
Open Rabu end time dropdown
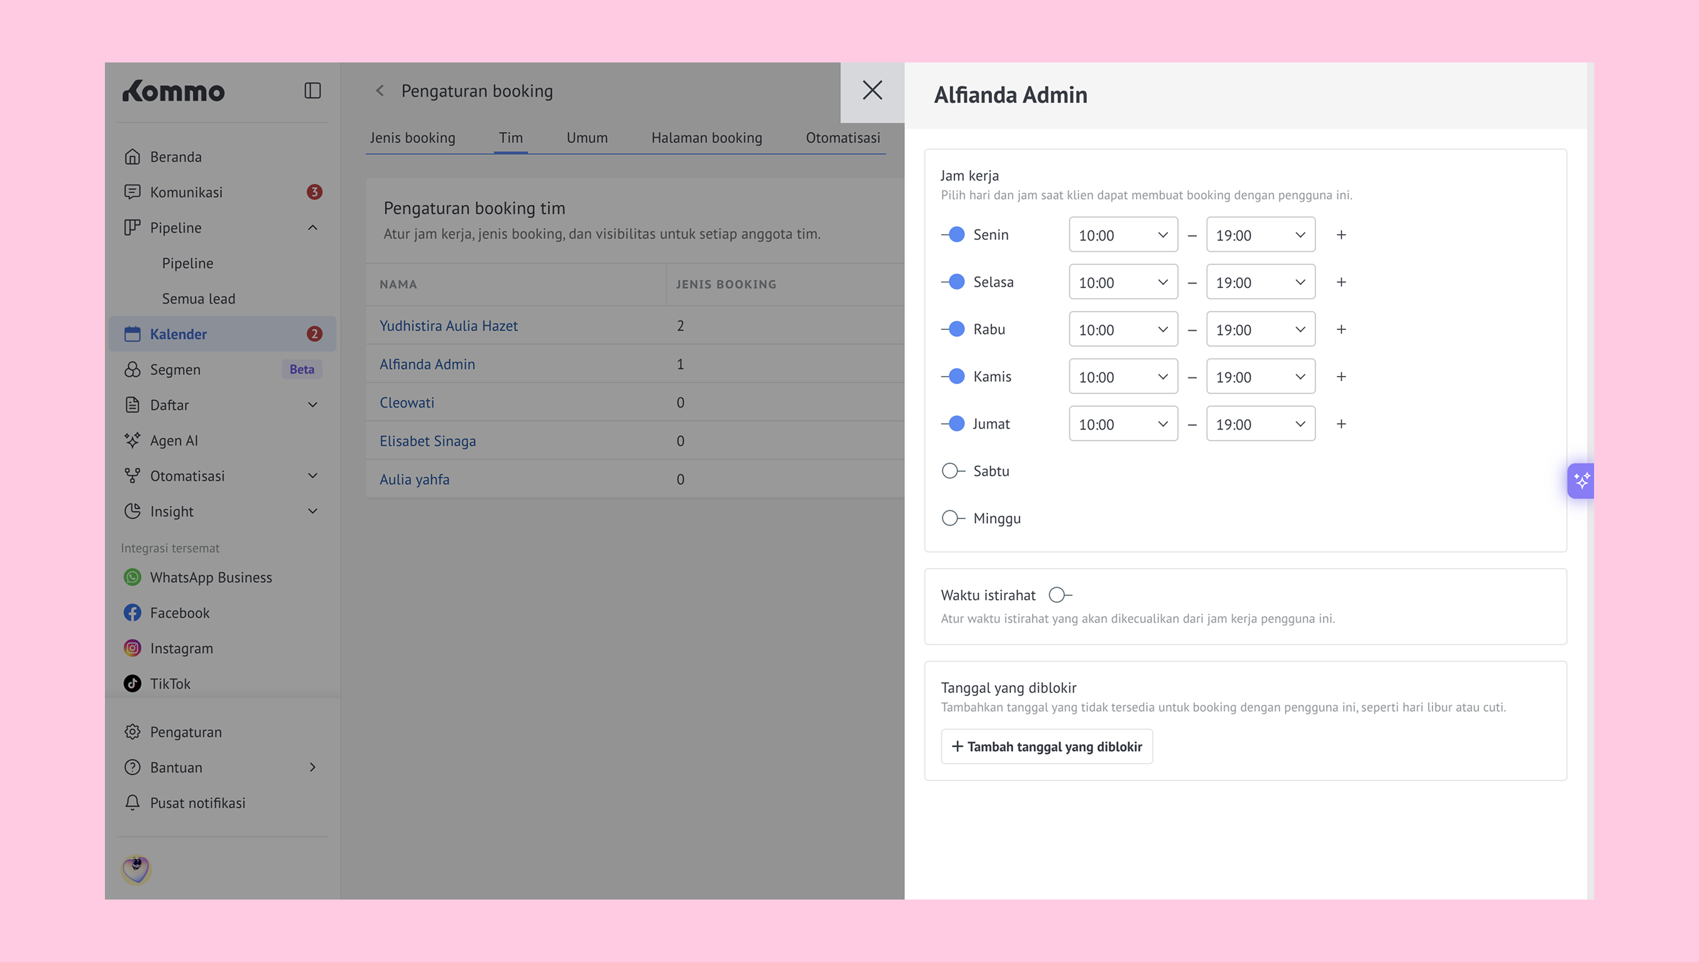click(1261, 329)
